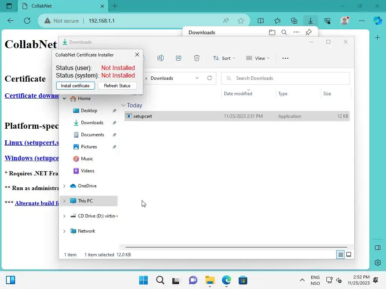Click the Rename icon in Explorer toolbar
The height and width of the screenshot is (289, 386).
point(161,58)
